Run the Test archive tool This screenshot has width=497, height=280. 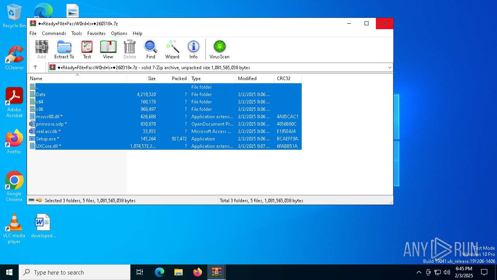[87, 49]
